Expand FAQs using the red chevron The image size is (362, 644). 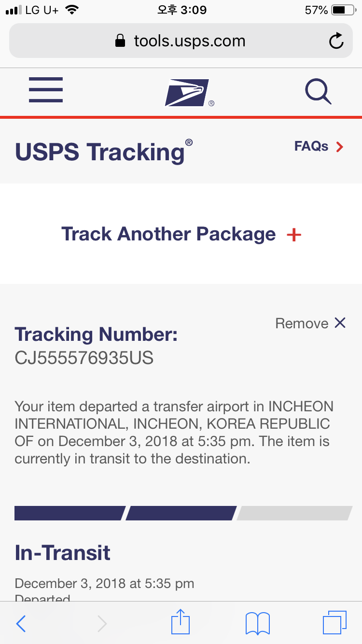pyautogui.click(x=340, y=147)
